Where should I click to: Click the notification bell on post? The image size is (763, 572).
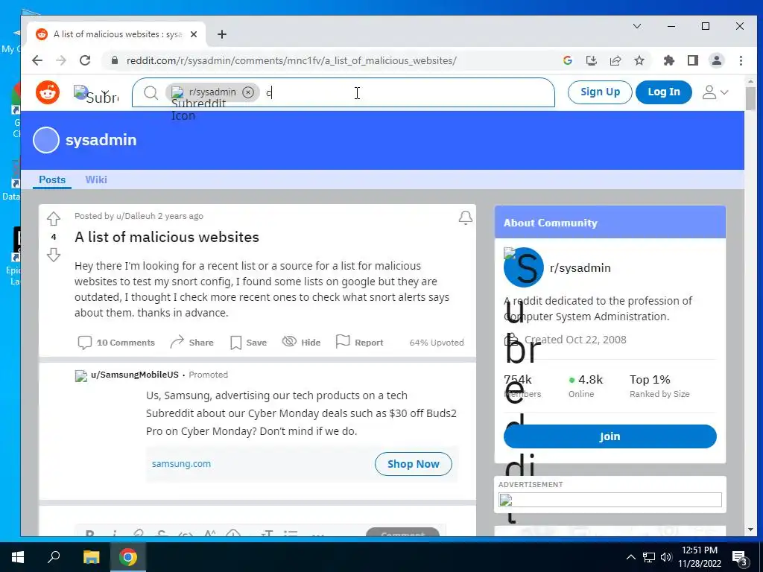pos(466,217)
